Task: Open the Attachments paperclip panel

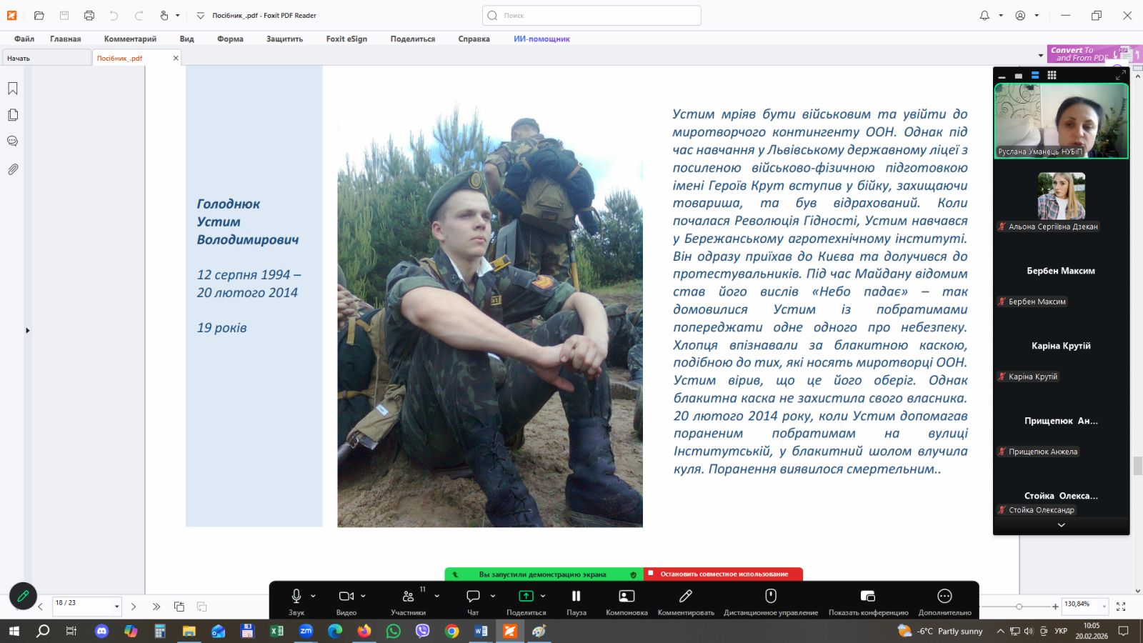Action: pos(13,169)
